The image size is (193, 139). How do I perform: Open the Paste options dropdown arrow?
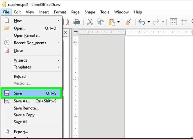pyautogui.click(x=118, y=22)
